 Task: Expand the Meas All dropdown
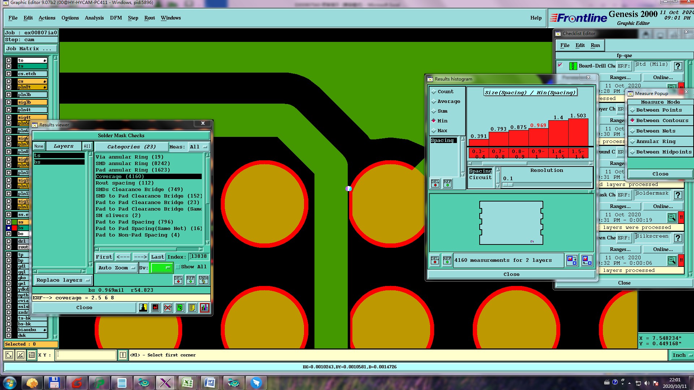coord(198,147)
